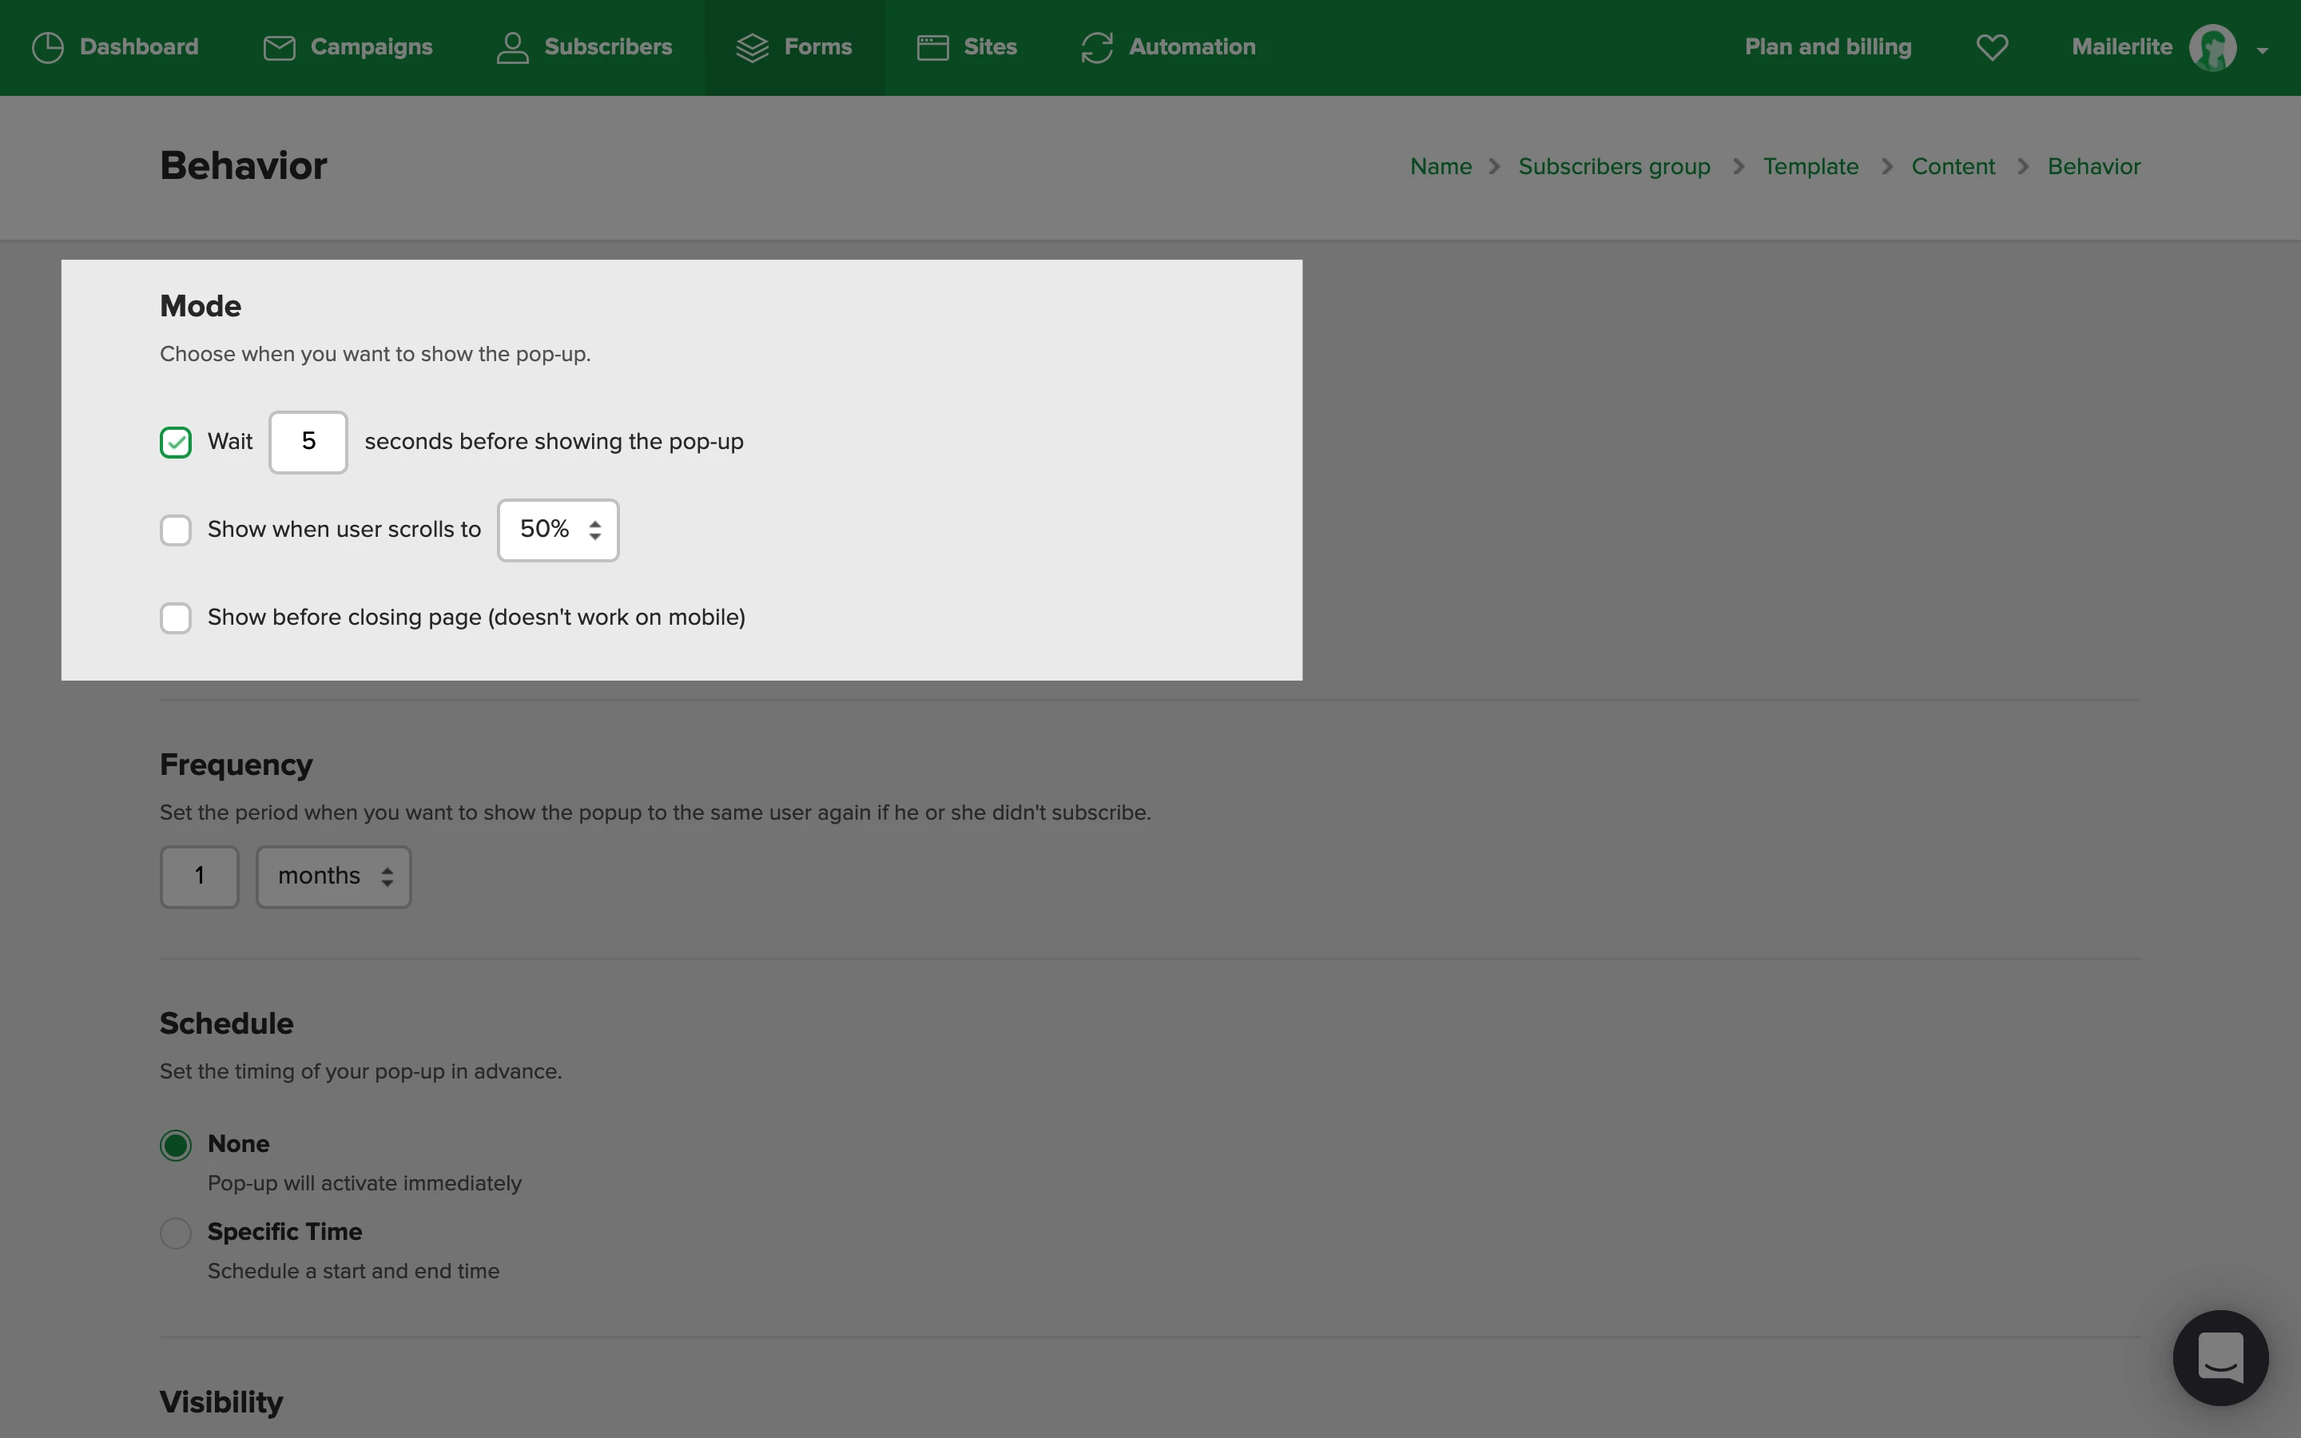The height and width of the screenshot is (1438, 2301).
Task: Go to the Subscribers group breadcrumb step
Action: (x=1614, y=166)
